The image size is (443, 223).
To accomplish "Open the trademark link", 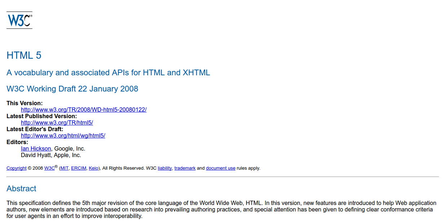I will click(185, 168).
